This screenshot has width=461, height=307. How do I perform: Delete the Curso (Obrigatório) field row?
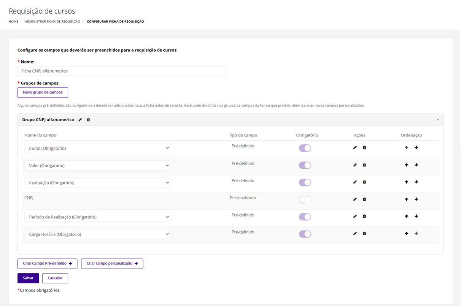(364, 147)
